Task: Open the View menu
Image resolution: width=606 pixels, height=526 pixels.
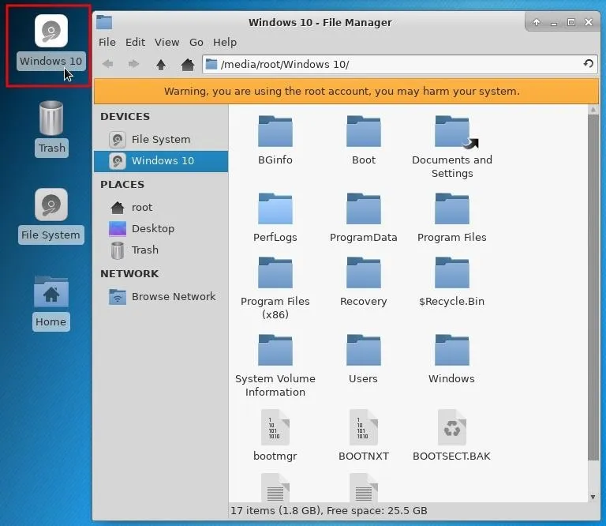Action: pyautogui.click(x=167, y=42)
